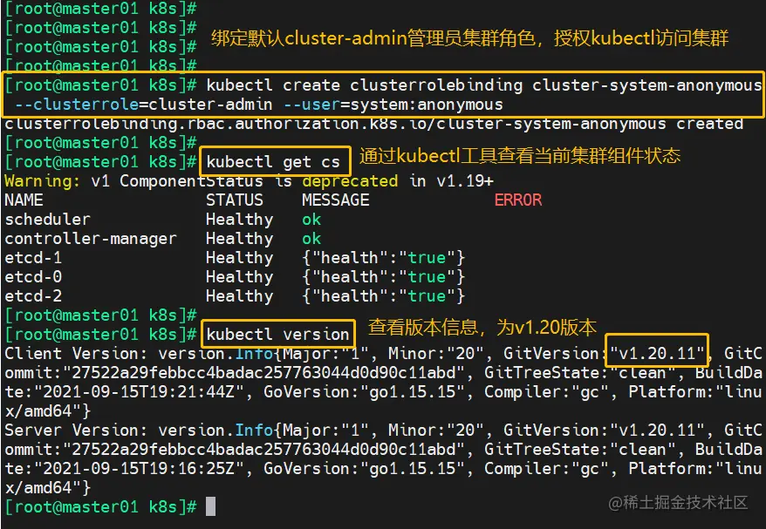This screenshot has height=529, width=766.
Task: Click the 'kubectl create clusterrolebinding' command text
Action: click(365, 85)
